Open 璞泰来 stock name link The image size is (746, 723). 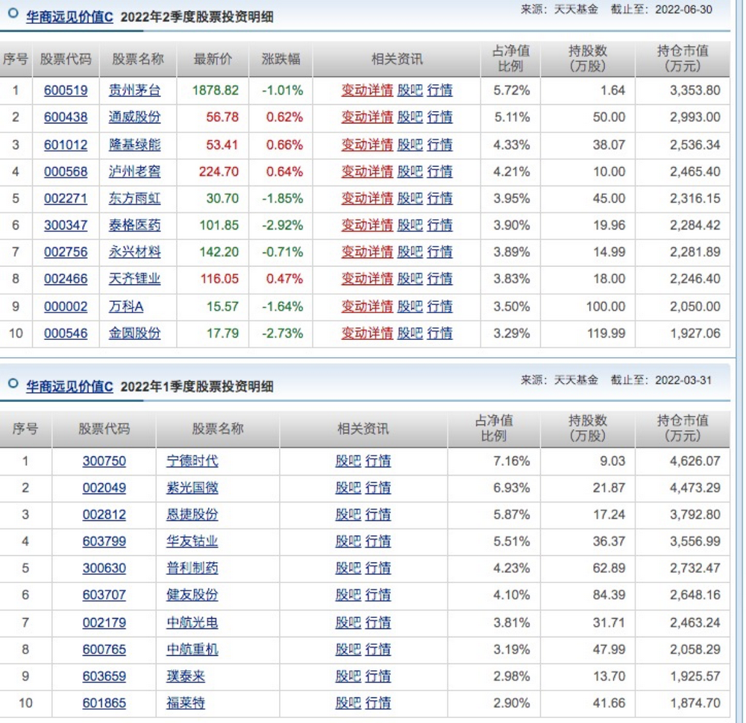coord(186,676)
